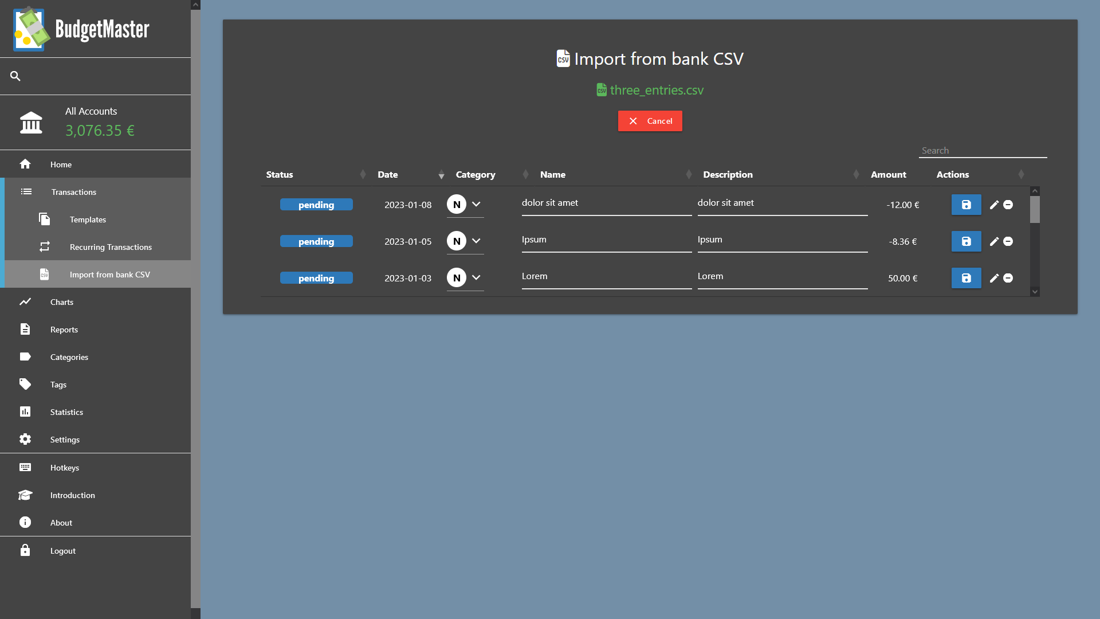Open category dropdown for 2023-01-05 row
Screen dimensions: 1100x619
click(x=465, y=241)
